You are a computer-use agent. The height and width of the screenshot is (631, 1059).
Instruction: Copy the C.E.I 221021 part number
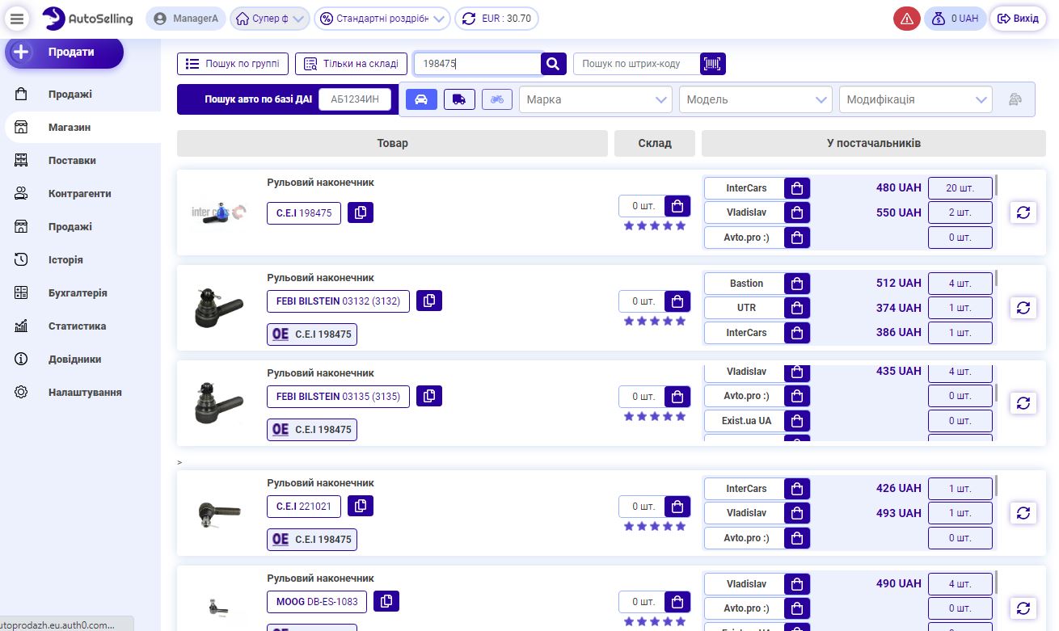pyautogui.click(x=361, y=506)
